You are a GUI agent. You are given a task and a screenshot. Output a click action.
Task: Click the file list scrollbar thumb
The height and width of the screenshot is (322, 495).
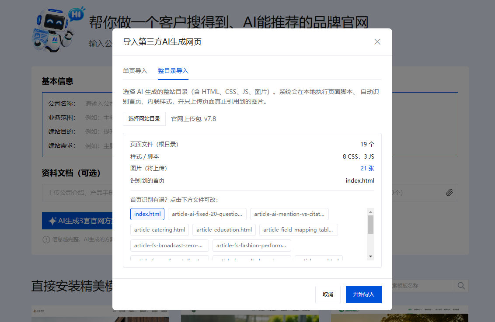coord(371,225)
